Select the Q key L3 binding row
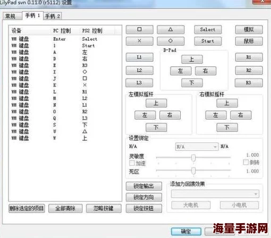The width and height of the screenshot is (271, 238). click(x=65, y=118)
